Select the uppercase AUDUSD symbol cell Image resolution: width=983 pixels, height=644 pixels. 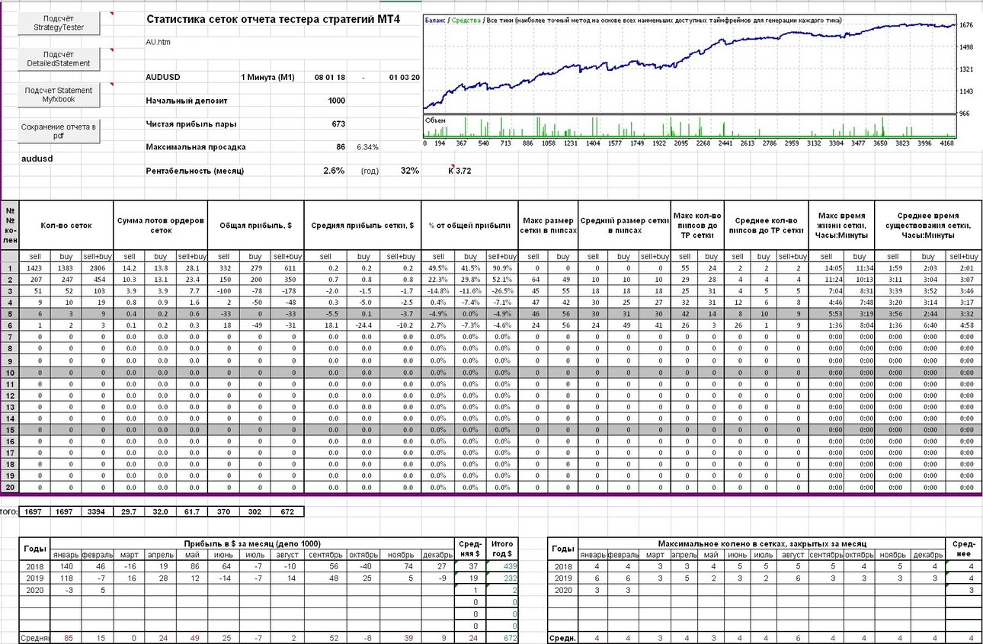coord(165,77)
